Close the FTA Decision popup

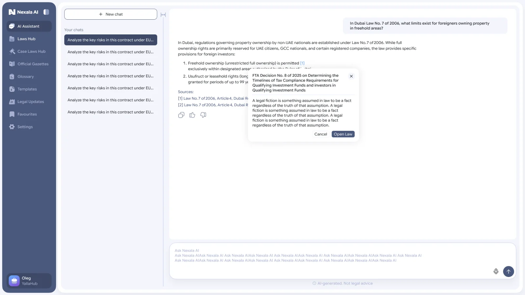coord(351,76)
